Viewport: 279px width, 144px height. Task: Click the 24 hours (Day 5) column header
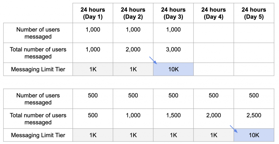[x=254, y=13]
